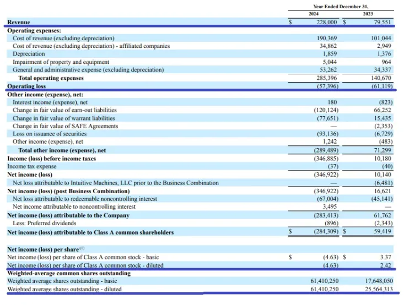Select Income (loss) before income taxes label
Viewport: 404px width, 305px height.
51,159
